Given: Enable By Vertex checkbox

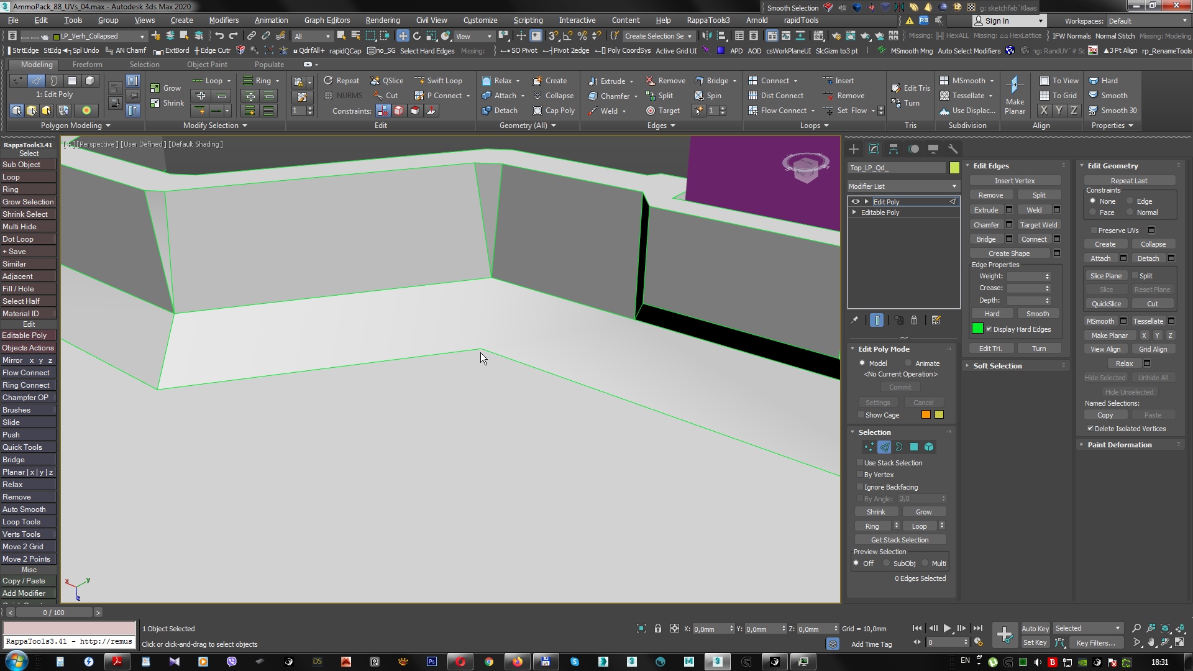Looking at the screenshot, I should [861, 475].
